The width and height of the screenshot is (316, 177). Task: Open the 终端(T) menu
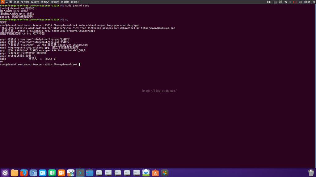click(65, 2)
